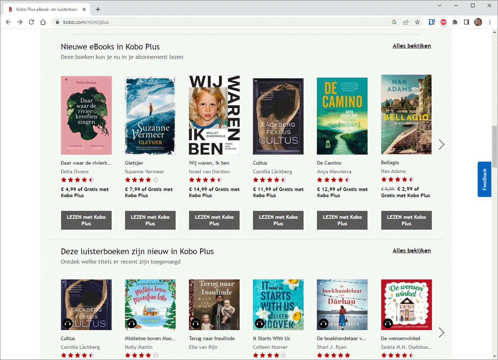Open De wensenwinkel audiobook cover
Image resolution: width=498 pixels, height=360 pixels.
pos(407,305)
